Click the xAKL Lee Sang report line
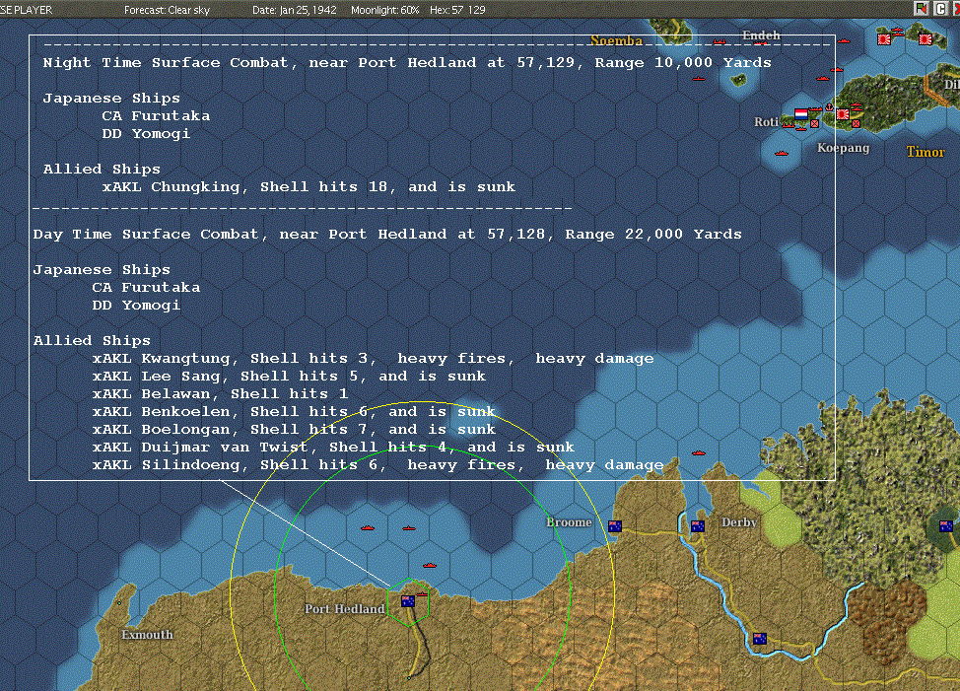This screenshot has width=960, height=691. click(289, 376)
